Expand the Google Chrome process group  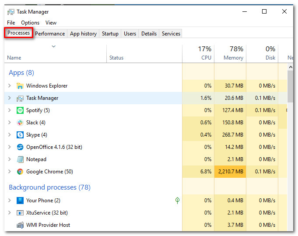tap(10, 172)
